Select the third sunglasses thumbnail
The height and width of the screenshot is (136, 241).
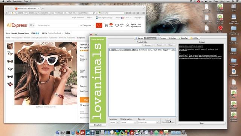(x=10, y=61)
